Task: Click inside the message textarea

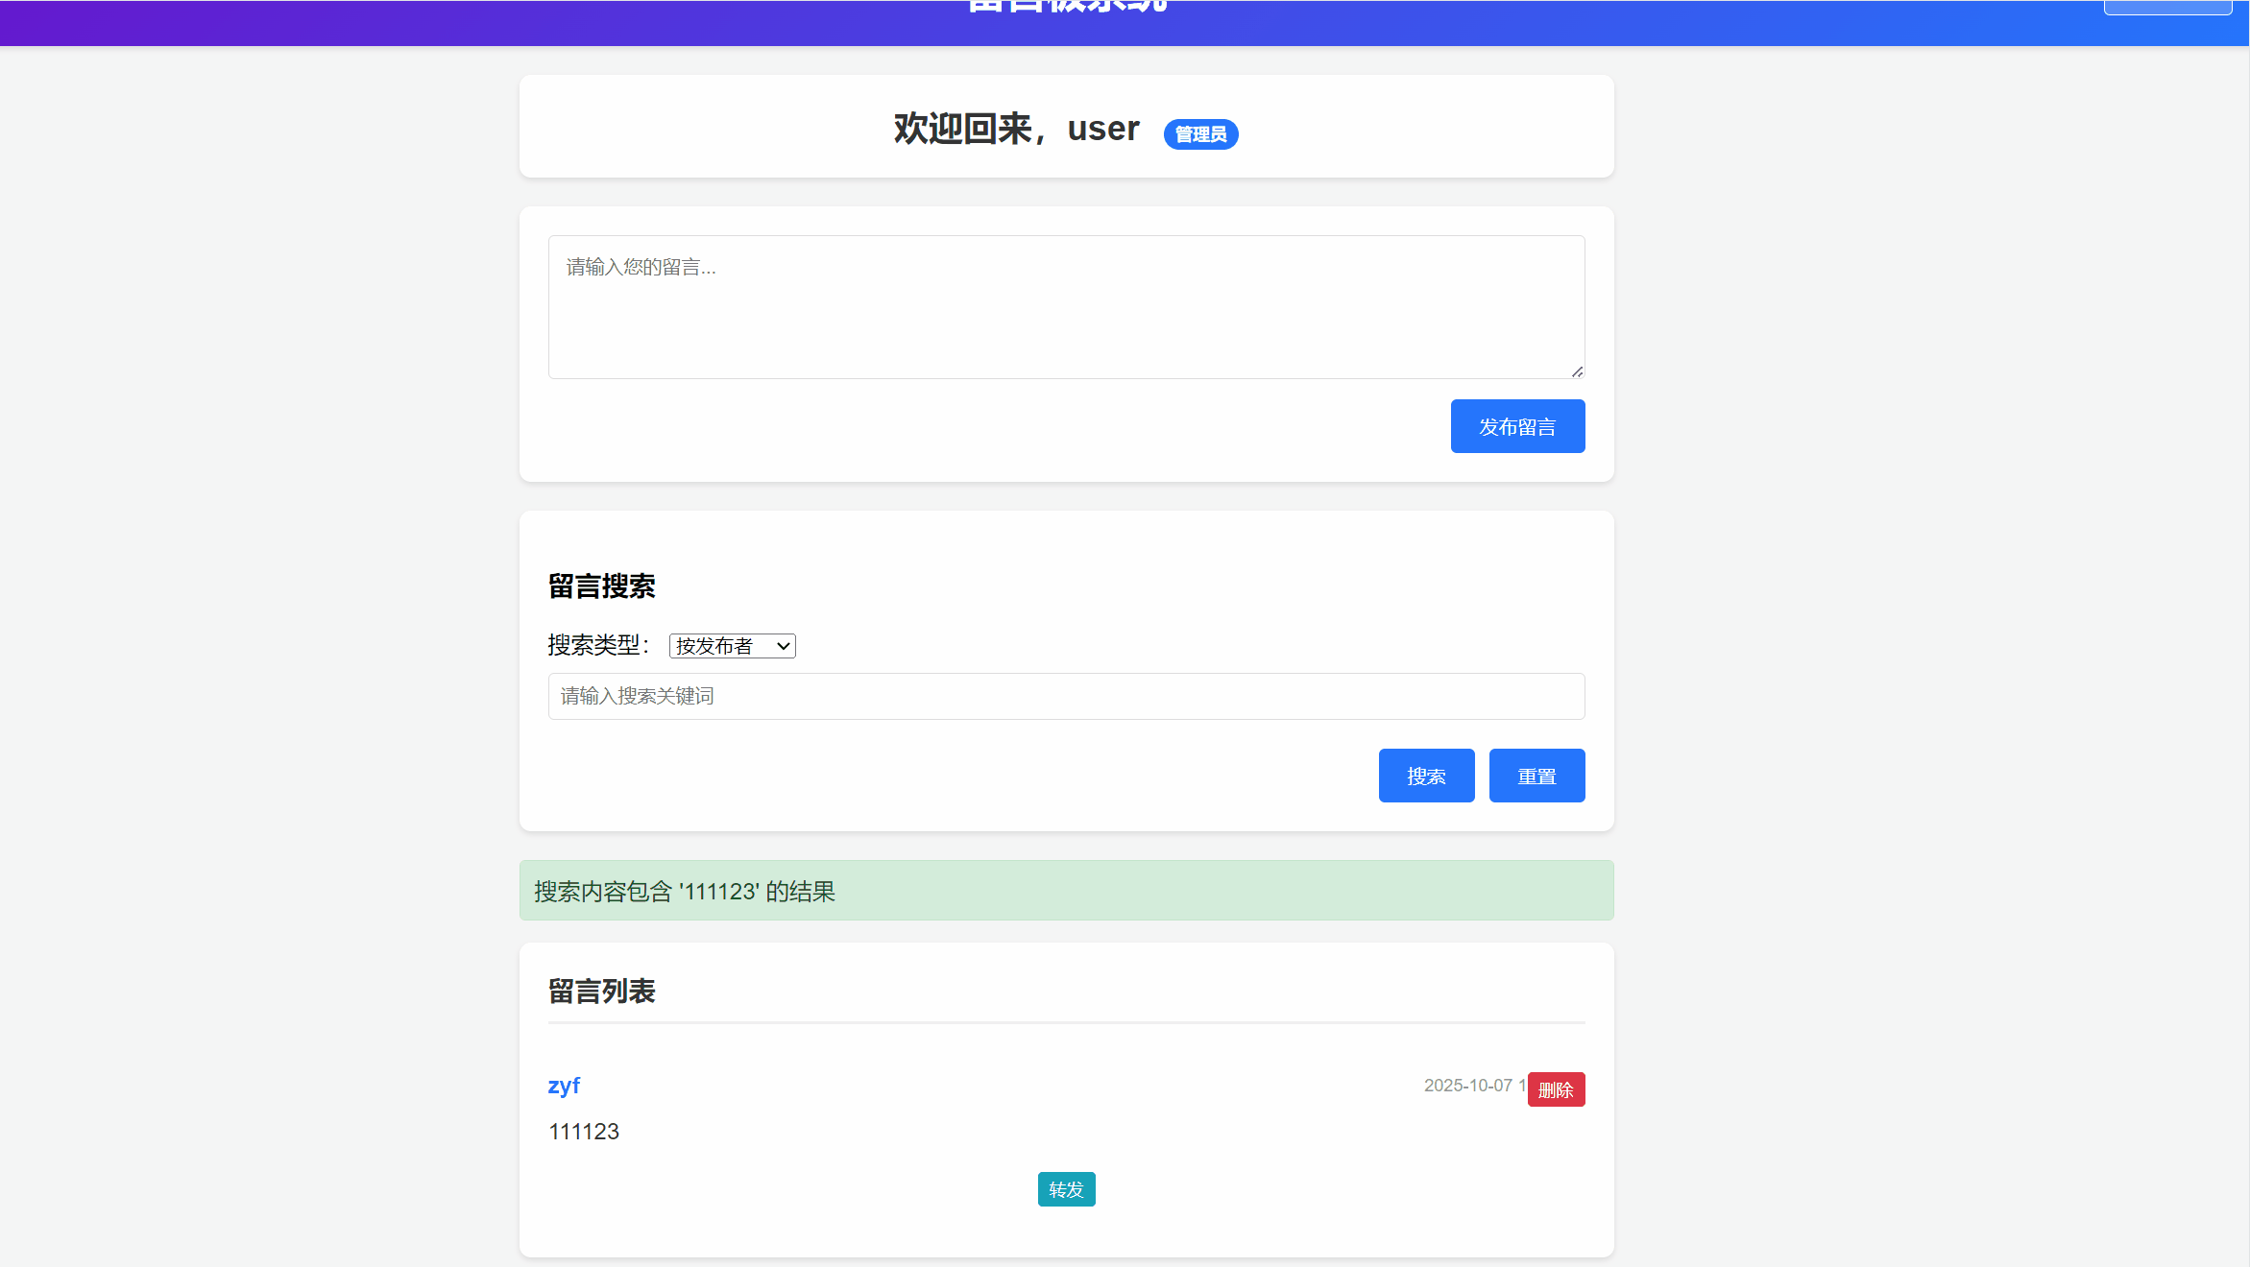Action: point(1065,307)
